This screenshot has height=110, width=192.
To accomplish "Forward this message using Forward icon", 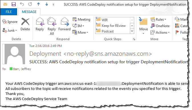I will click(65, 22).
